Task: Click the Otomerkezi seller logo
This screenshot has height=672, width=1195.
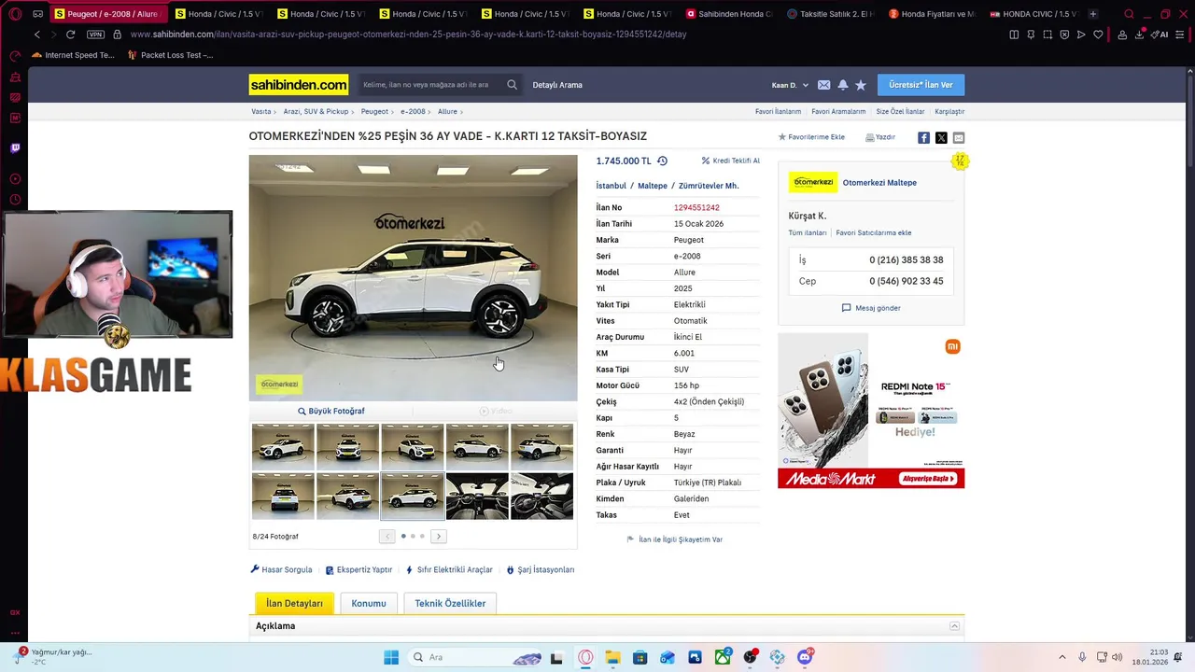Action: point(813,182)
